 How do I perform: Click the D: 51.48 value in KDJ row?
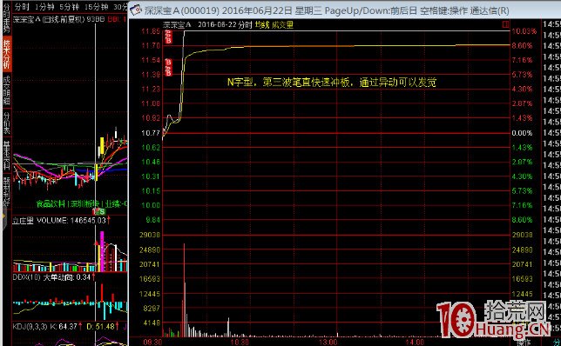coord(100,326)
